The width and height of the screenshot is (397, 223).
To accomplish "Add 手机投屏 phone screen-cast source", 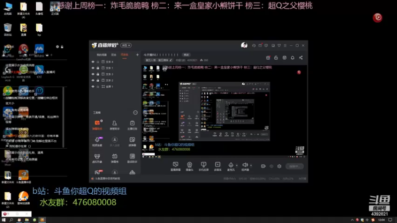I will pos(203,167).
